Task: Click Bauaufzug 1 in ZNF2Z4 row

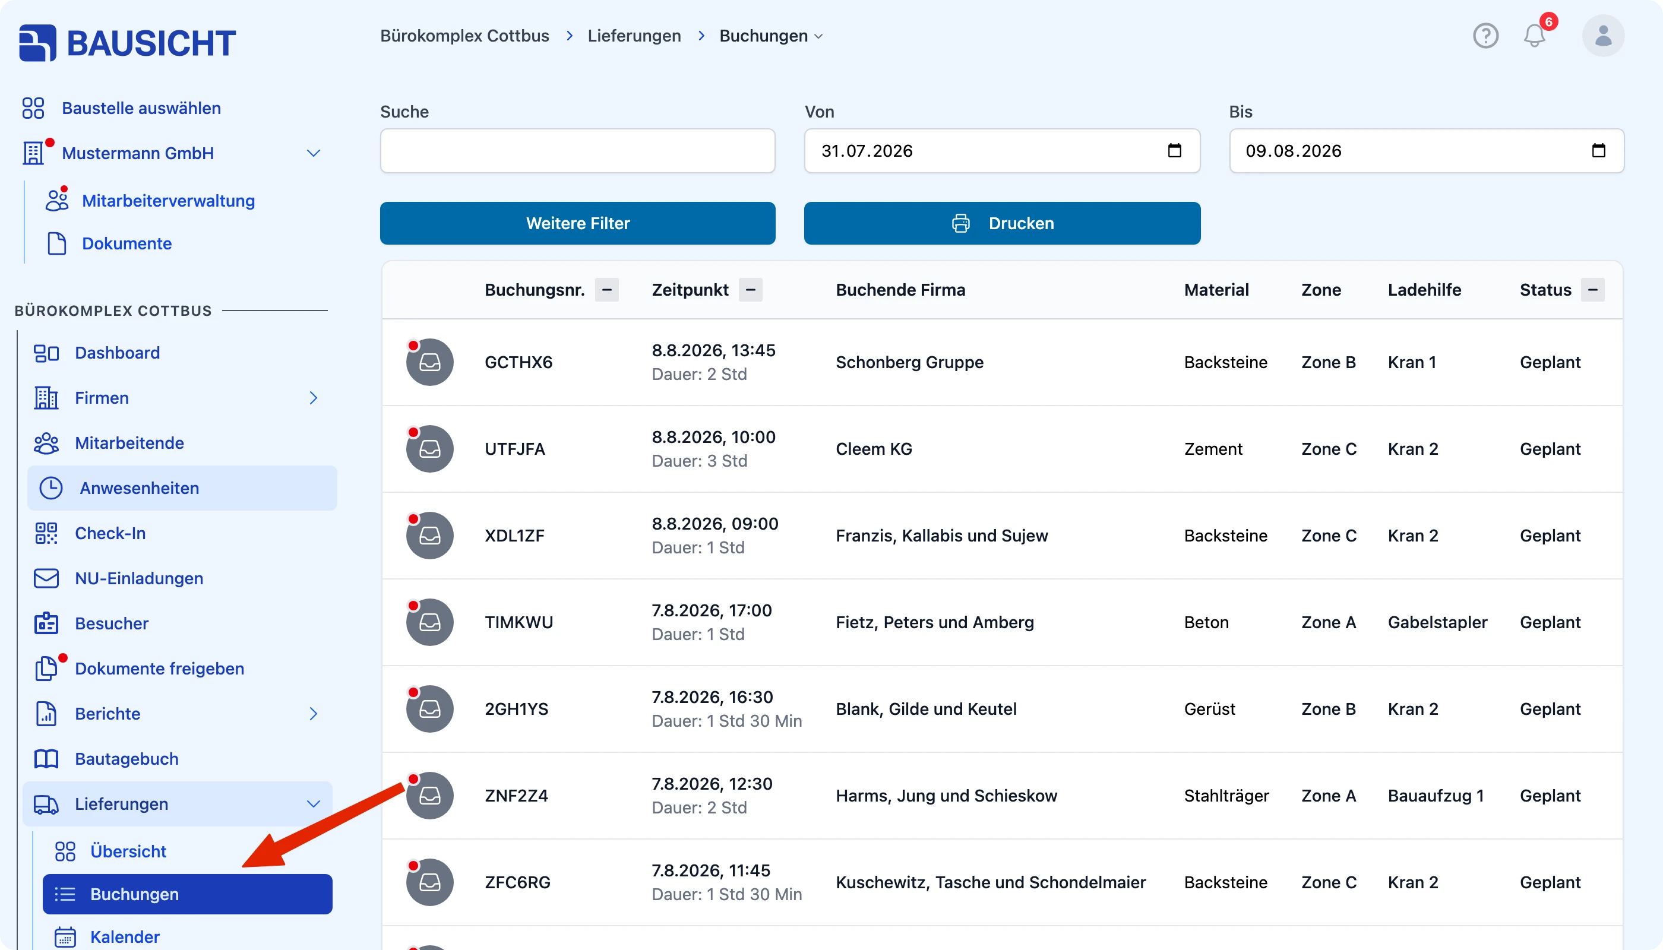Action: (1436, 796)
